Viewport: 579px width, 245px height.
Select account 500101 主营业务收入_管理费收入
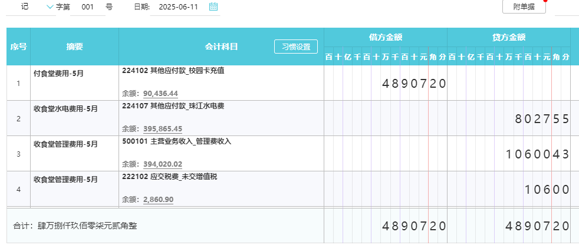pos(176,141)
